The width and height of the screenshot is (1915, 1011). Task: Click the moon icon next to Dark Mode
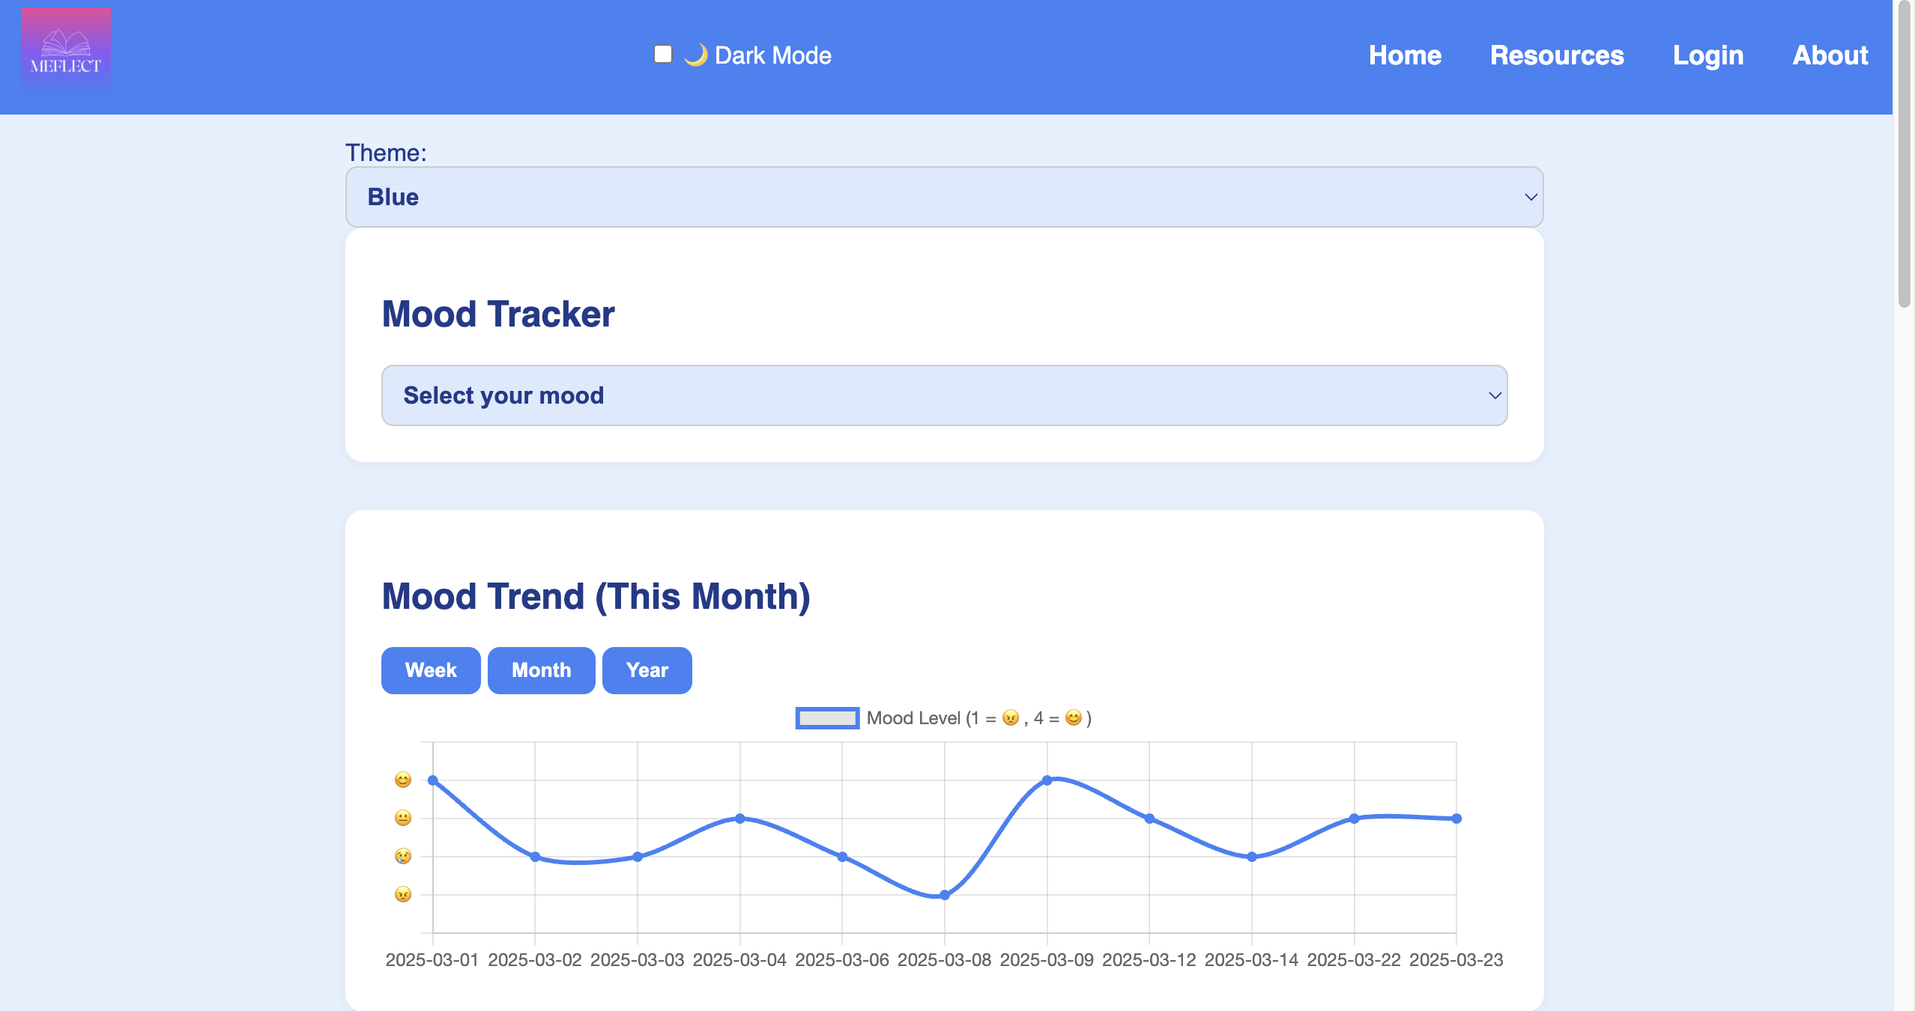pos(695,55)
